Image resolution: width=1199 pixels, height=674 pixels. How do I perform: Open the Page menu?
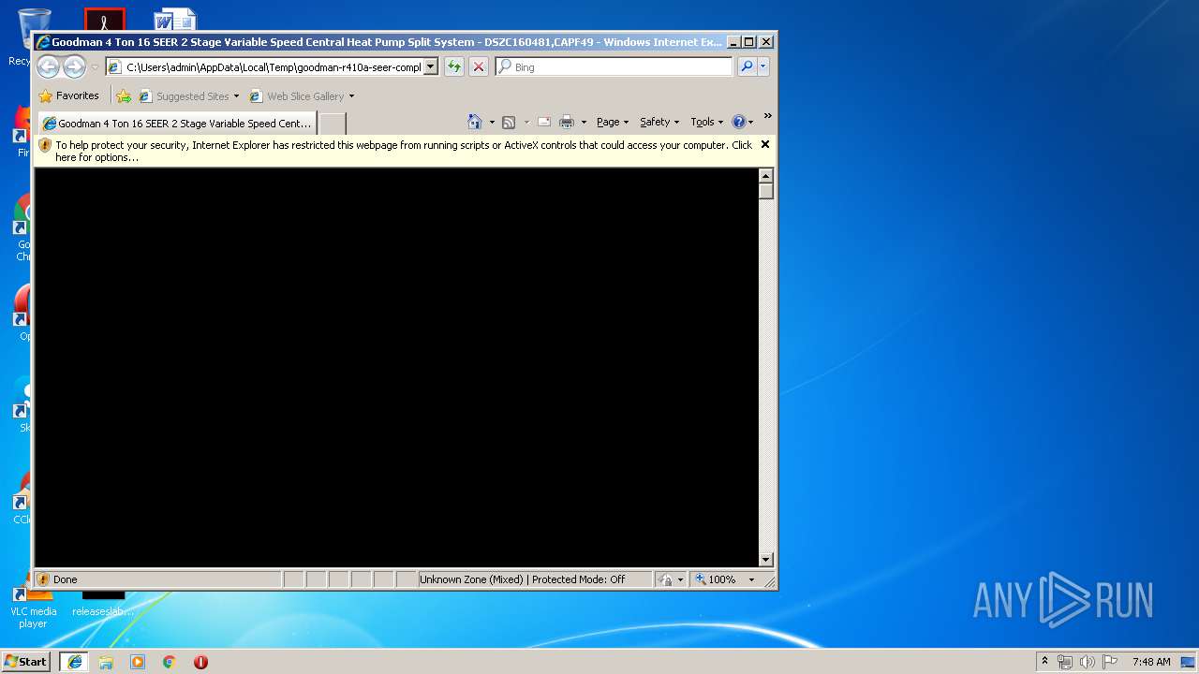pos(613,122)
